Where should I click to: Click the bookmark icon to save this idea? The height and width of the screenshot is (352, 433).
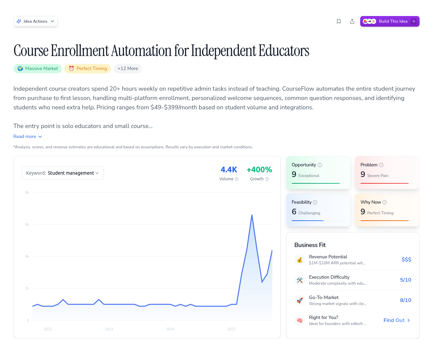click(x=339, y=21)
